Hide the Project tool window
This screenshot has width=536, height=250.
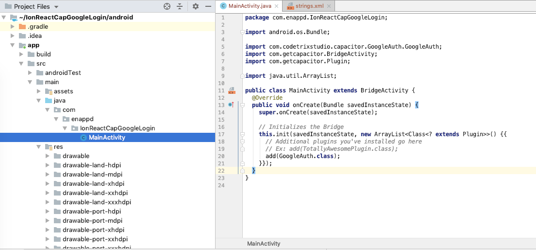[x=208, y=6]
